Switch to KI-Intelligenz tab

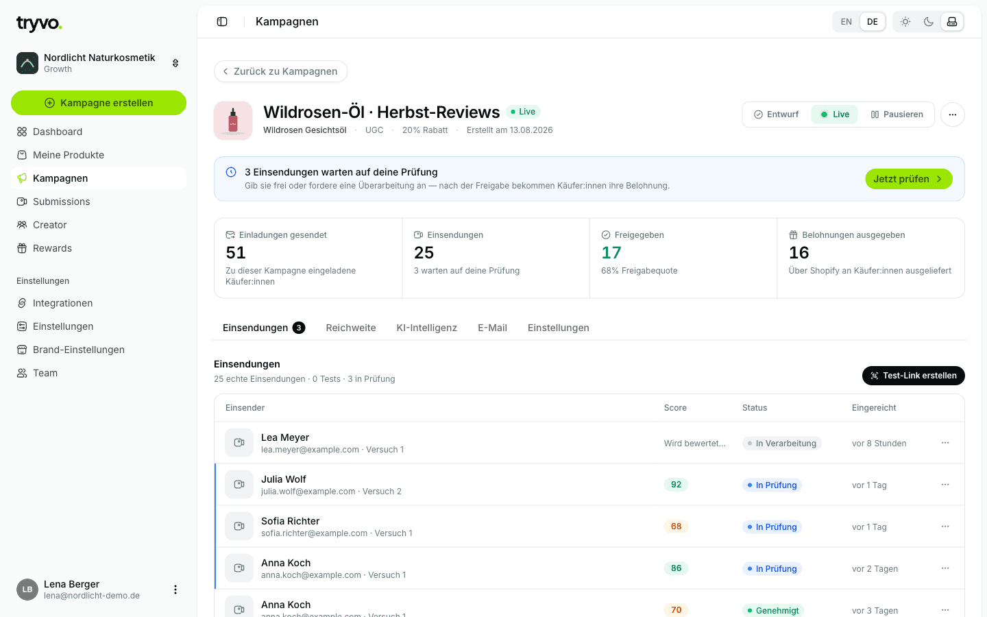(x=426, y=328)
